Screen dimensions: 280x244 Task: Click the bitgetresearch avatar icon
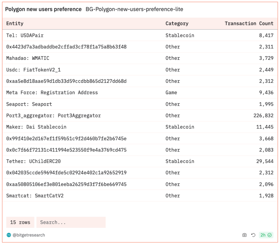coord(9,235)
